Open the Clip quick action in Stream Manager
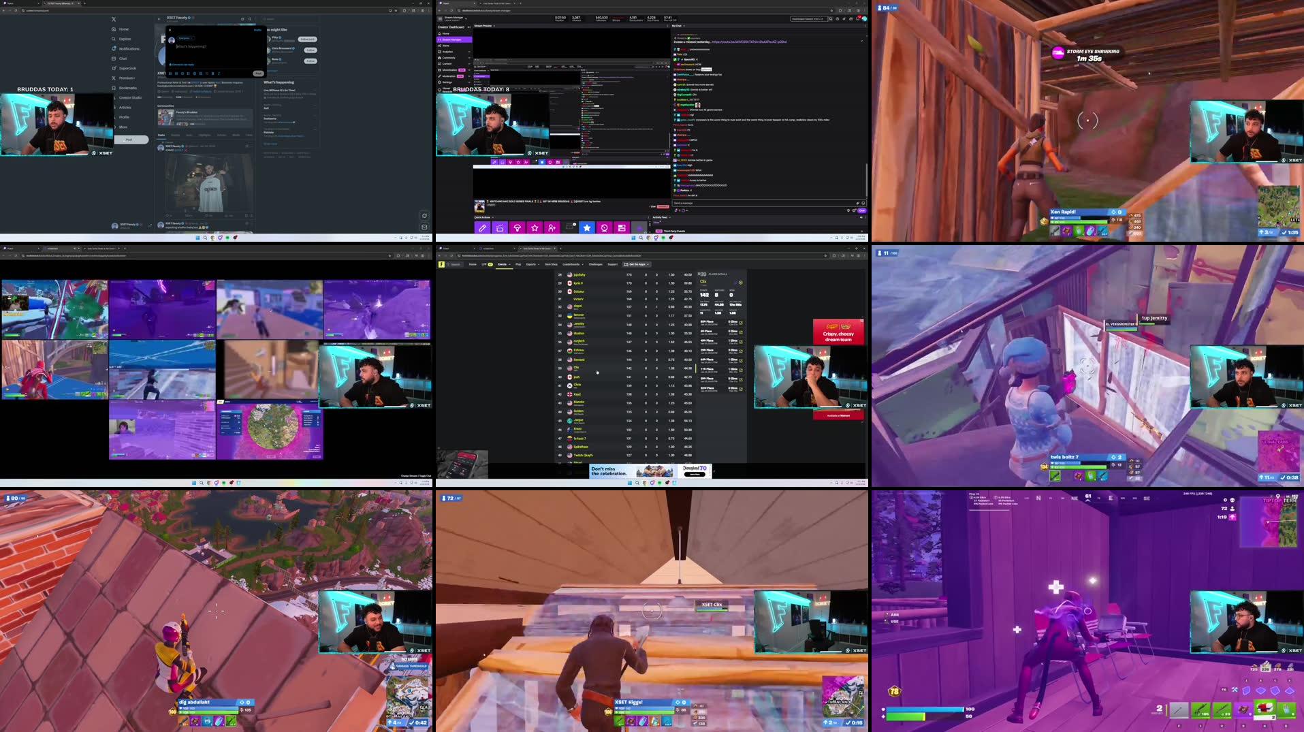This screenshot has width=1304, height=732. (500, 227)
